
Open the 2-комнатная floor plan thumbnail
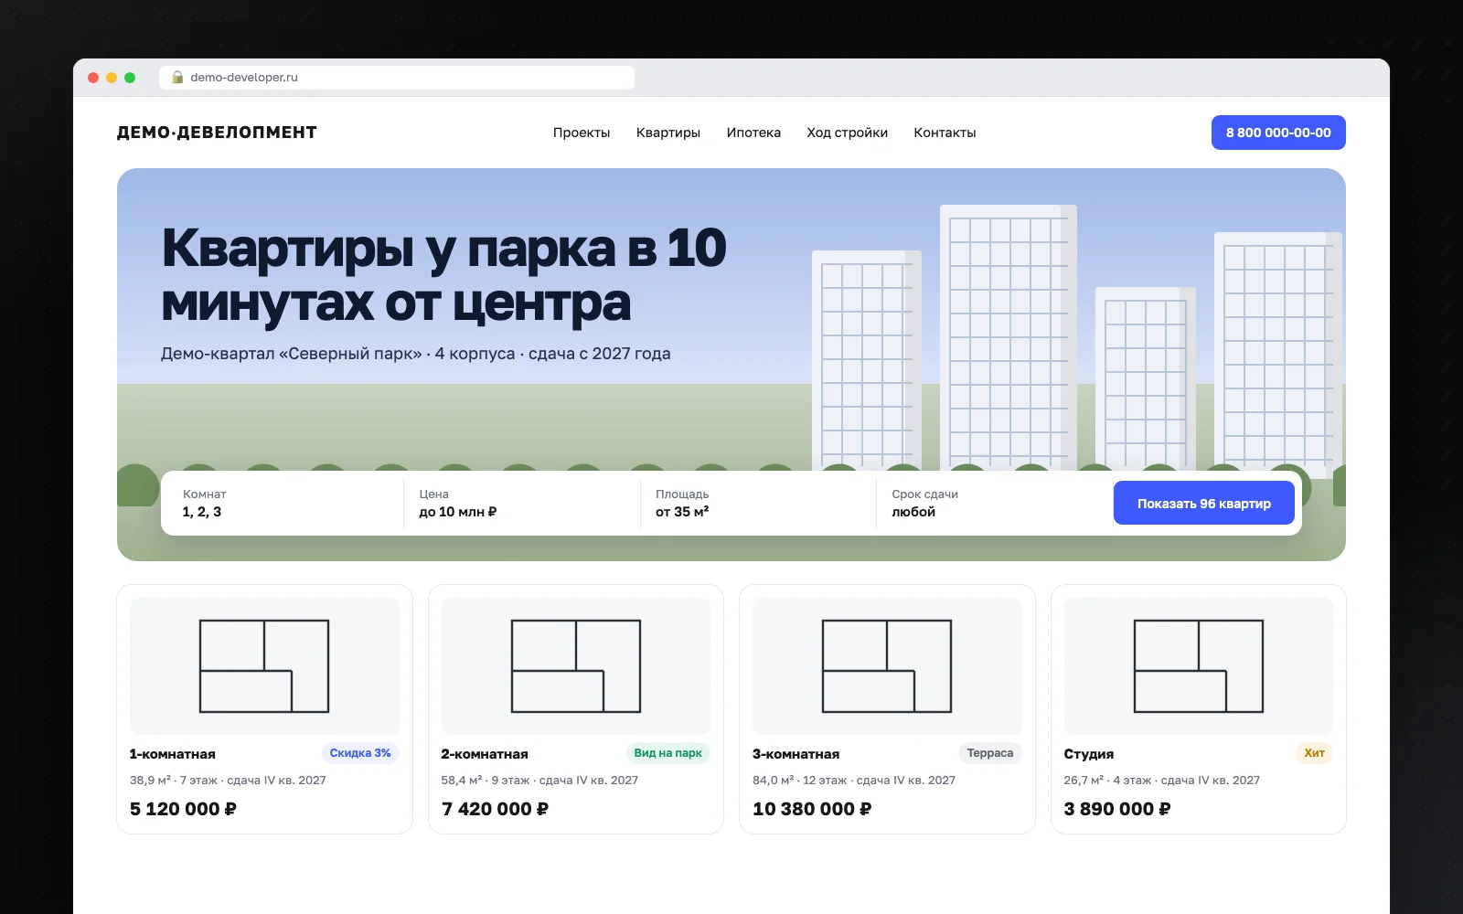click(576, 665)
